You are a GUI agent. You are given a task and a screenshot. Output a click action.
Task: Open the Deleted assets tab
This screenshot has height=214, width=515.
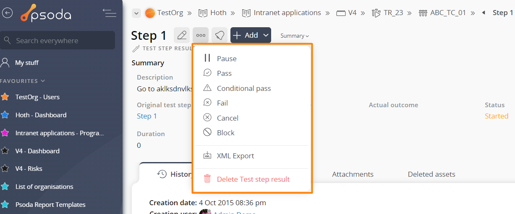point(431,174)
